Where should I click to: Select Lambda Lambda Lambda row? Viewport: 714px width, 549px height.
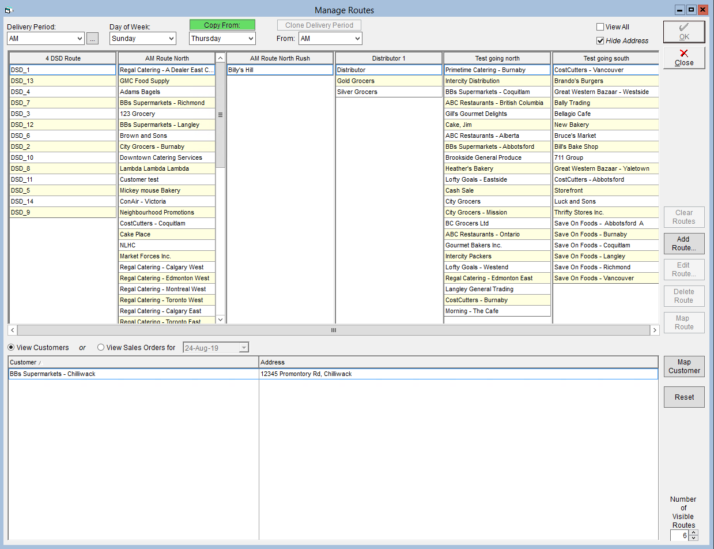click(x=167, y=168)
